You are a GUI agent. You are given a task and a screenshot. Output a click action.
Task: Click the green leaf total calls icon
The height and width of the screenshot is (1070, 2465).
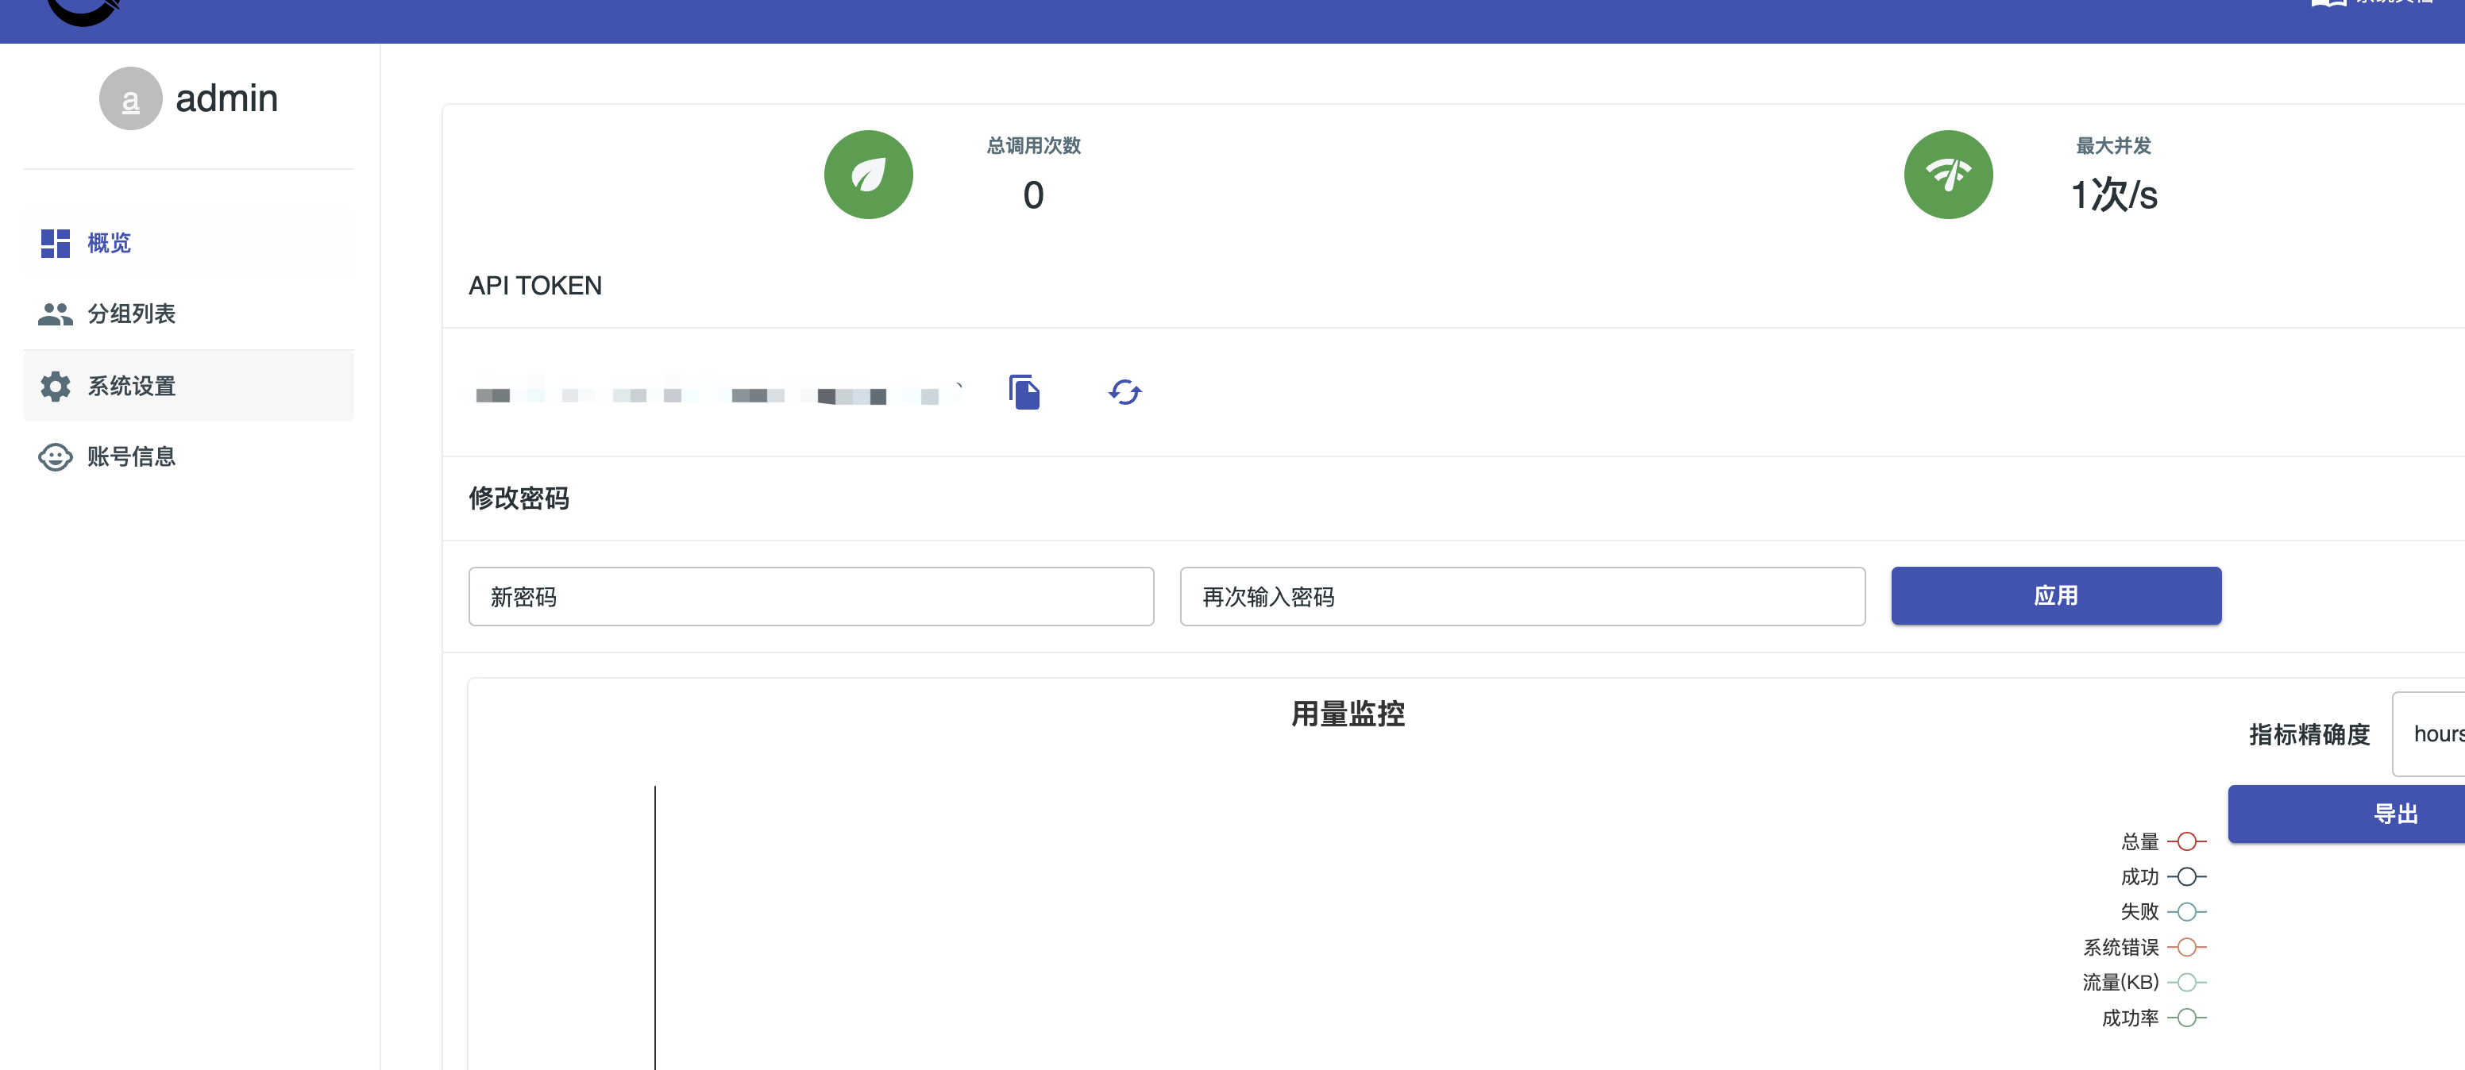tap(868, 175)
